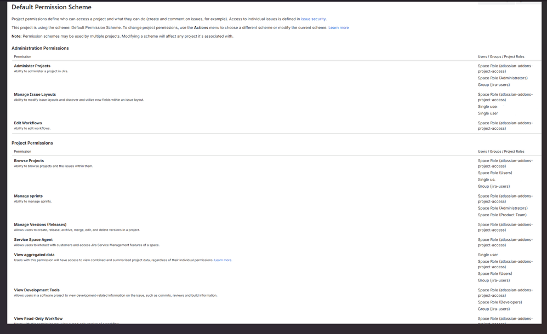This screenshot has height=334, width=547.
Task: Open the View Development Tools permission
Action: pyautogui.click(x=37, y=290)
